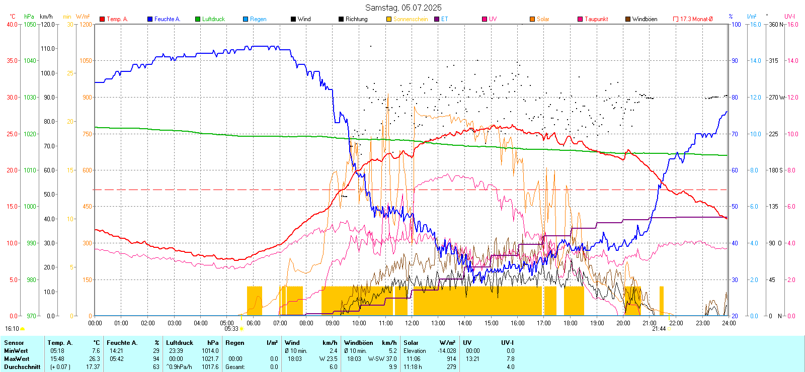Click the sunset time 21:44 marker

659,329
